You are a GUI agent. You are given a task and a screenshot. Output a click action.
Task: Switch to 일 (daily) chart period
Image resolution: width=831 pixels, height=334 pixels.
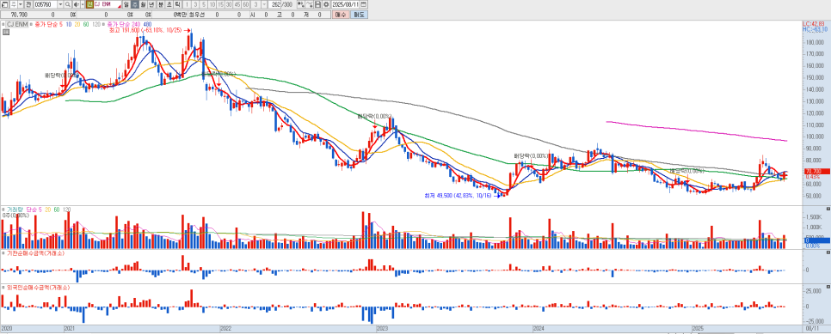[x=126, y=4]
